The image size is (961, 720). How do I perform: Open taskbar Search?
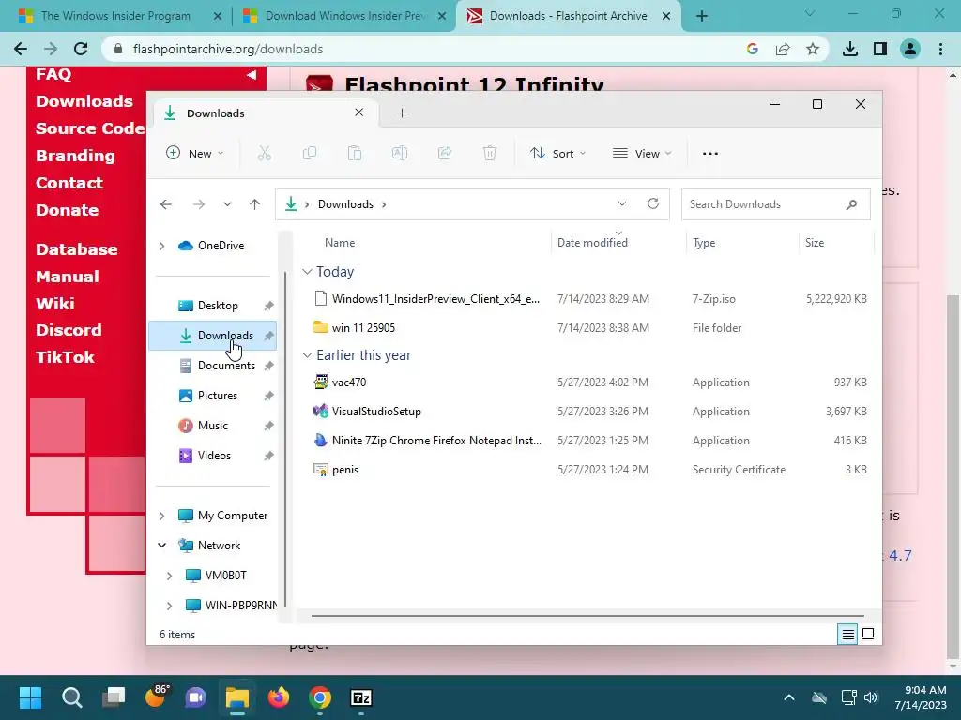pos(72,697)
